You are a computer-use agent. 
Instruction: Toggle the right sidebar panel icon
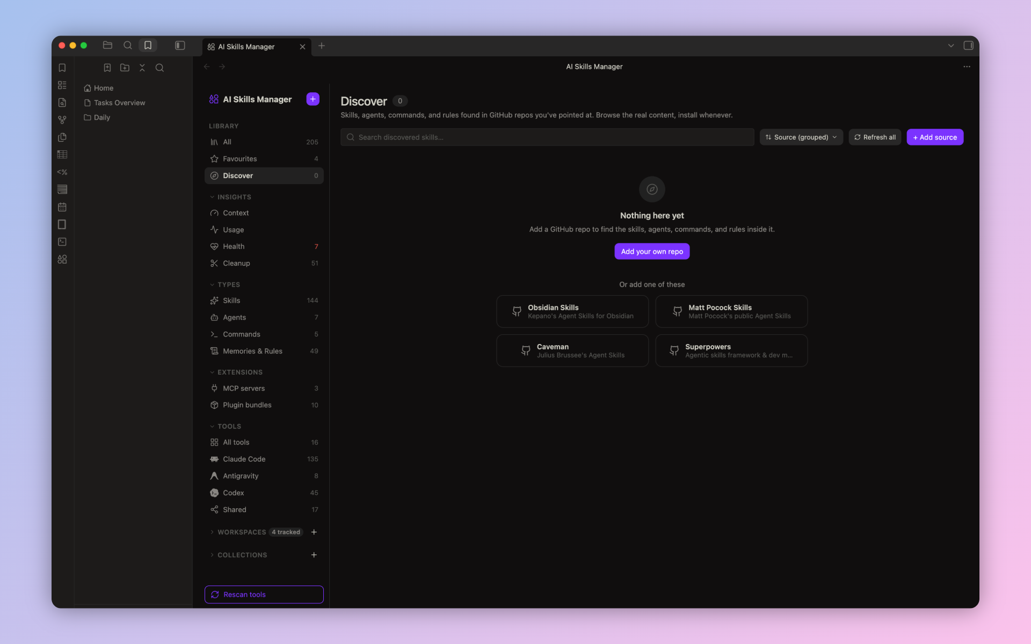pos(968,46)
